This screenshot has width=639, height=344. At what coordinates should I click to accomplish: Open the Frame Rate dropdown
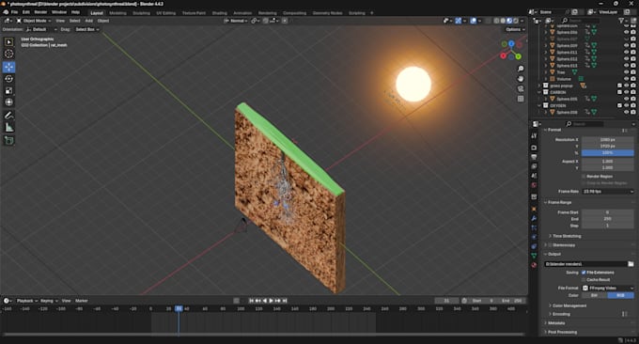[x=608, y=191]
